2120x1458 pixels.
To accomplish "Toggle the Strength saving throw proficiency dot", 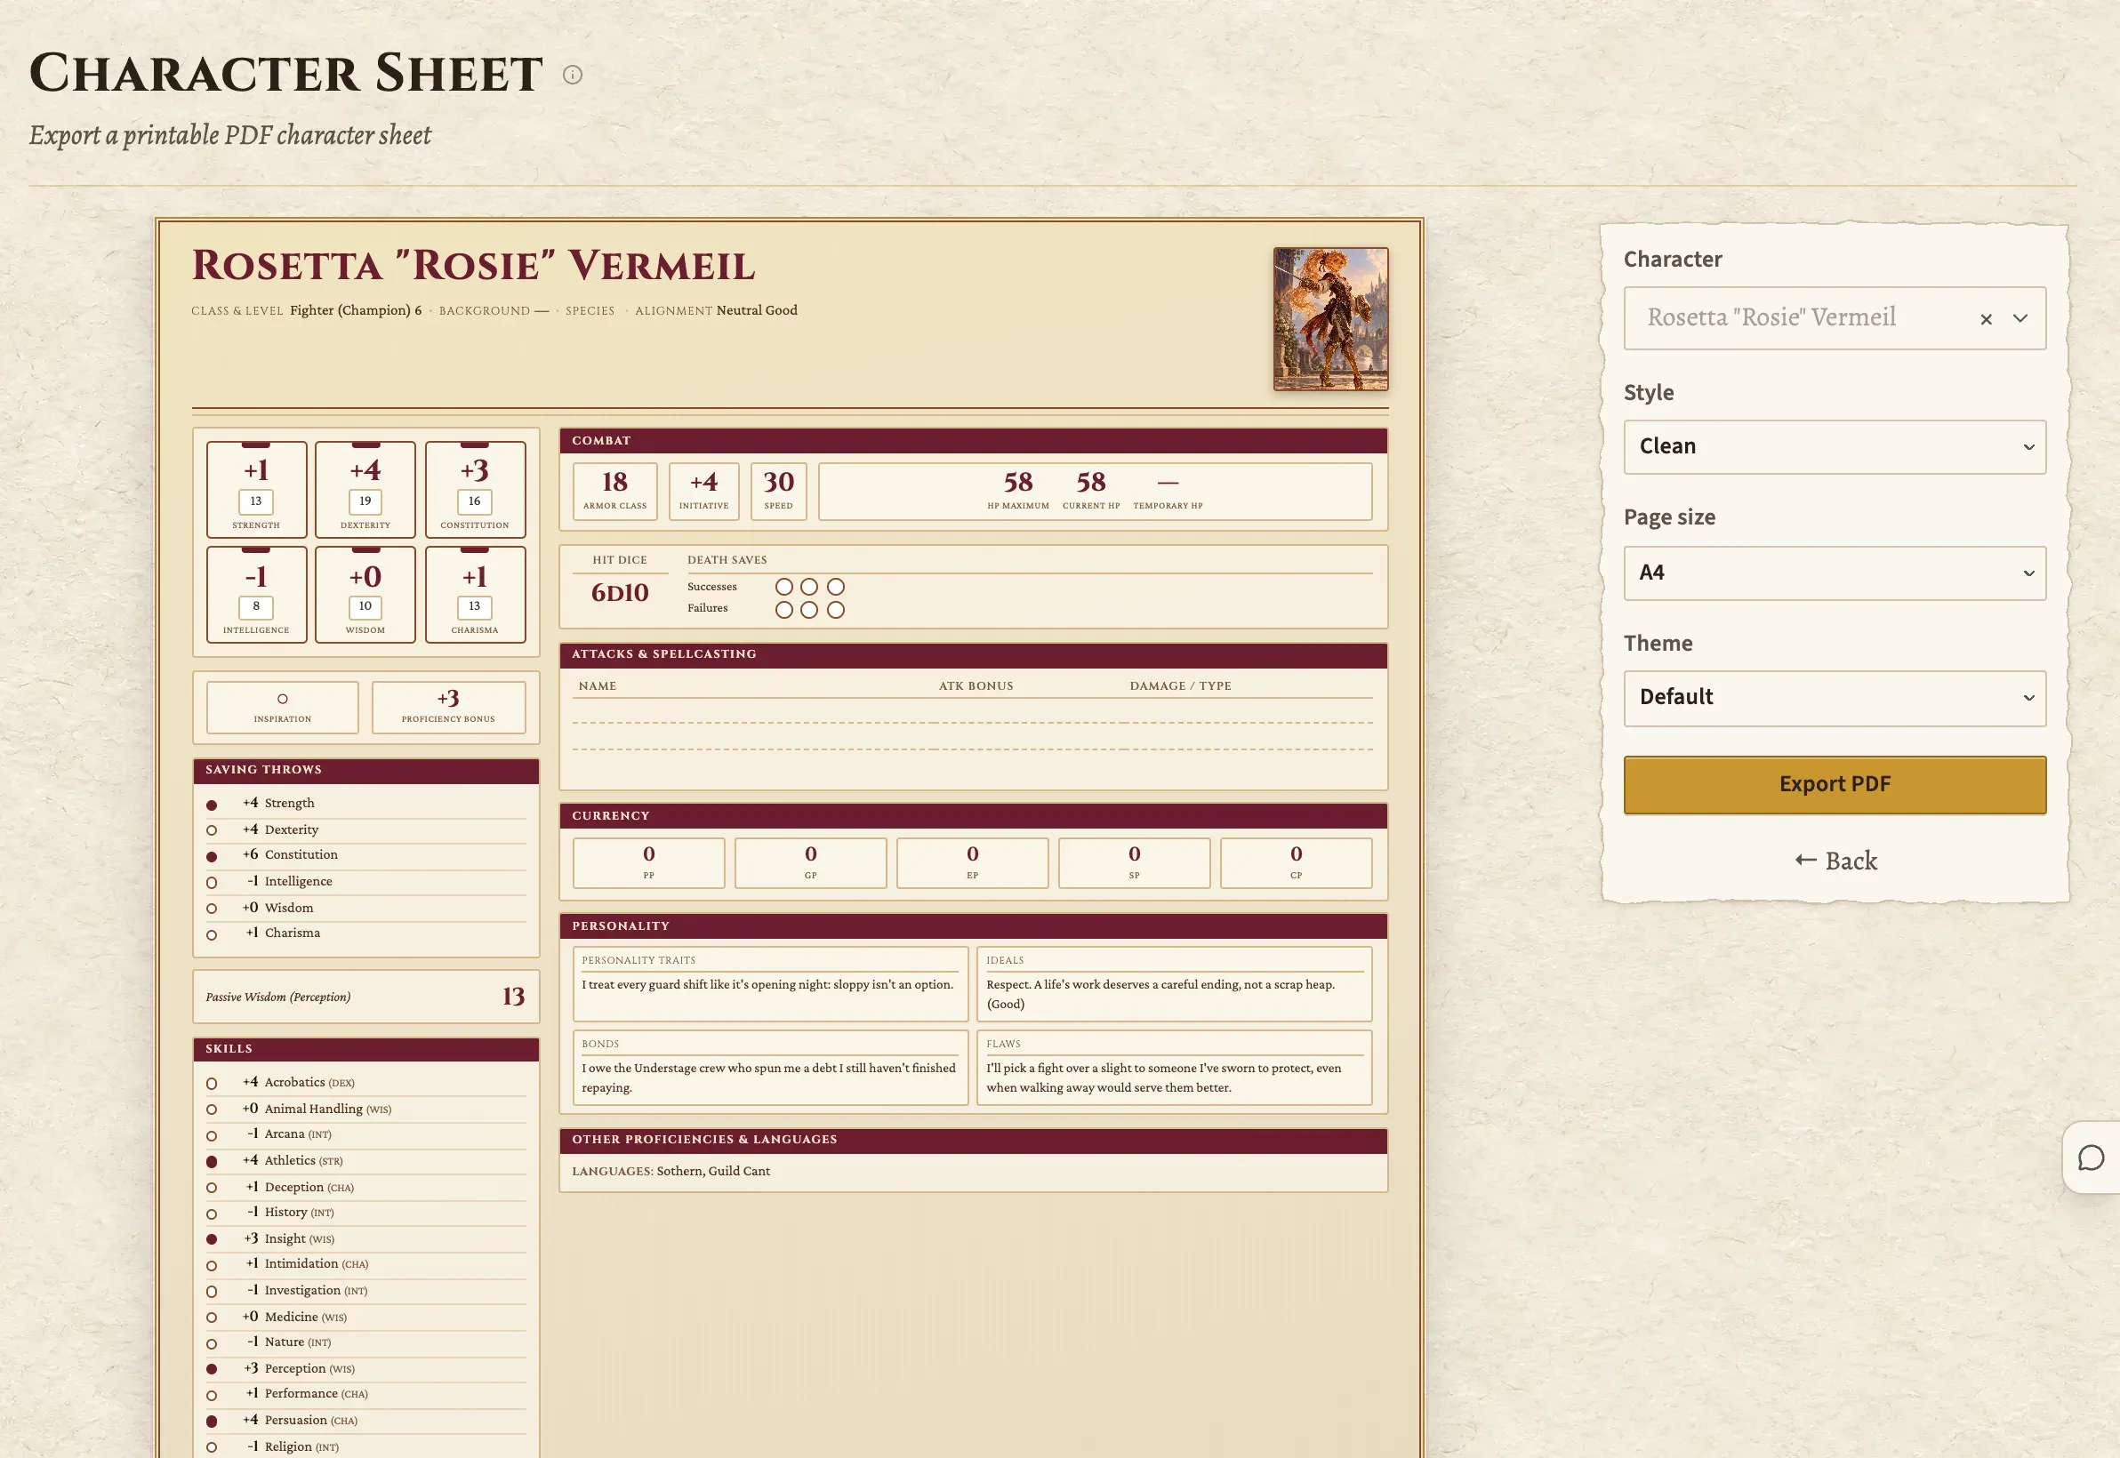I will (x=212, y=805).
